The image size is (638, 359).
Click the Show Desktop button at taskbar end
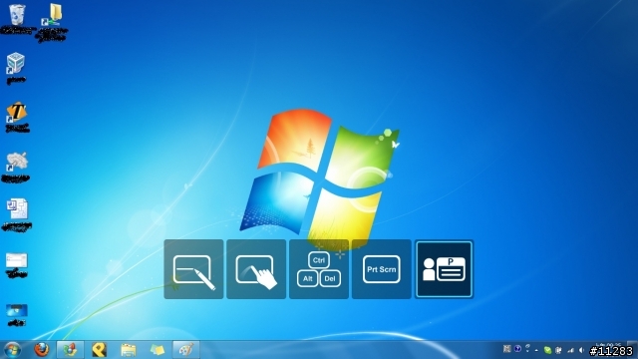click(633, 350)
